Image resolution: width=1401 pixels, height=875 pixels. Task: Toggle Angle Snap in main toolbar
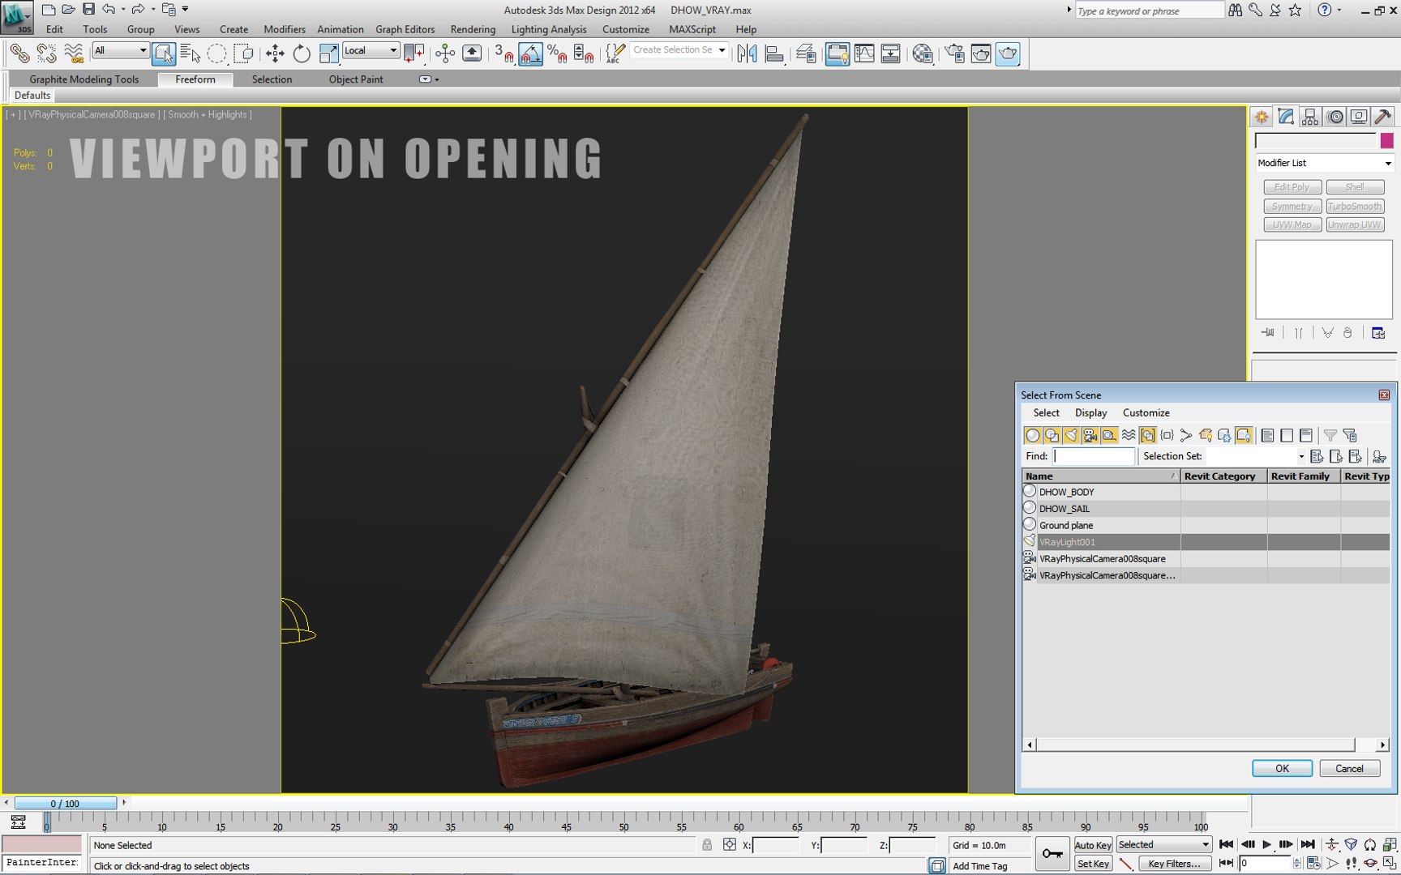point(530,53)
